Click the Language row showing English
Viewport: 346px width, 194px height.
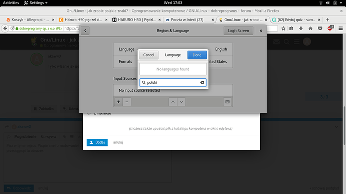(173, 49)
